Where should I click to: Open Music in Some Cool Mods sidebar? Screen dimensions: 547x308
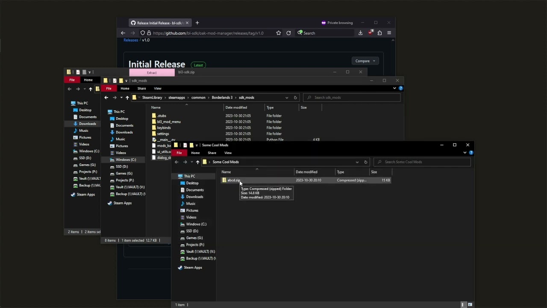point(191,204)
